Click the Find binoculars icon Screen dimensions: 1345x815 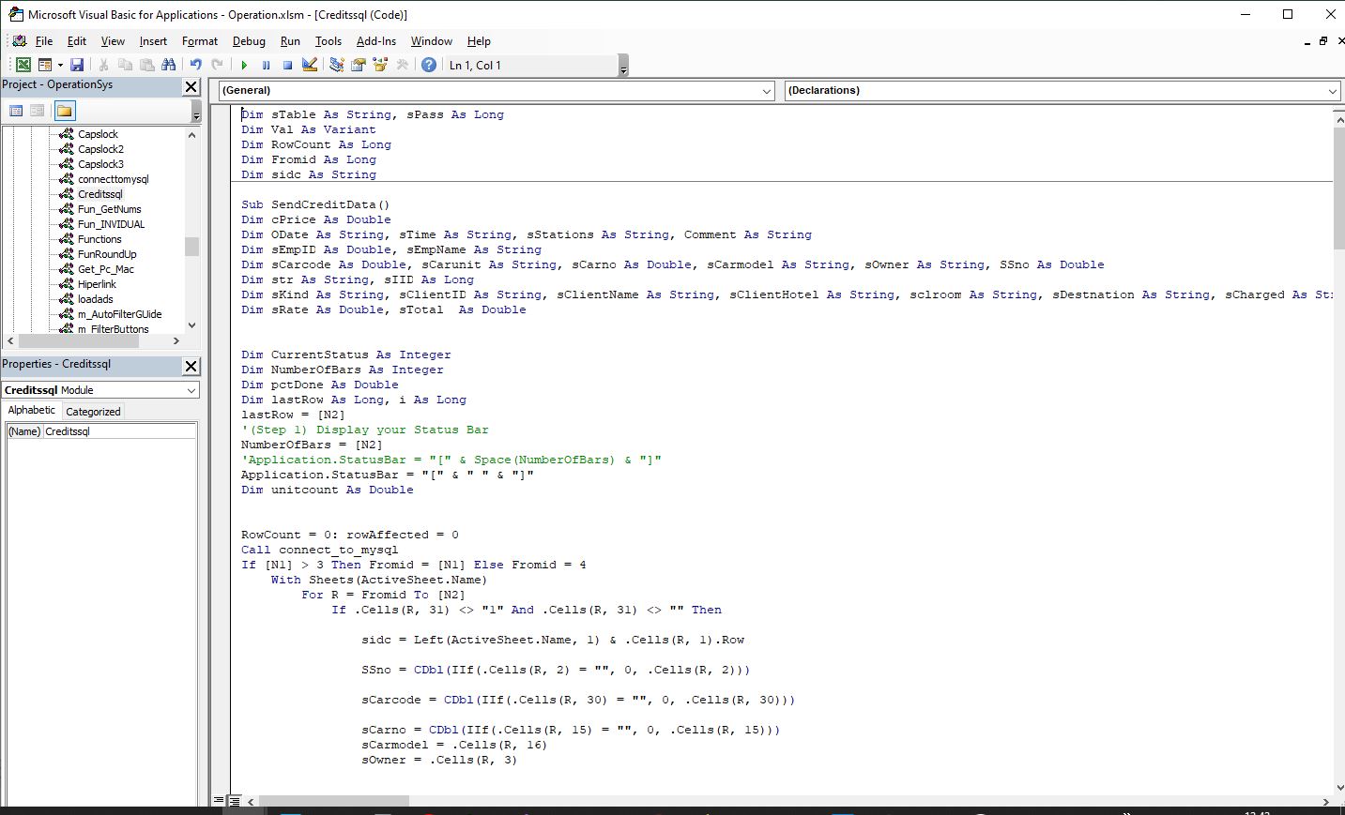tap(169, 65)
